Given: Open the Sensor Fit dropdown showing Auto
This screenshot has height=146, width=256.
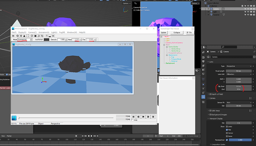Looking at the screenshot, I should point(239,103).
